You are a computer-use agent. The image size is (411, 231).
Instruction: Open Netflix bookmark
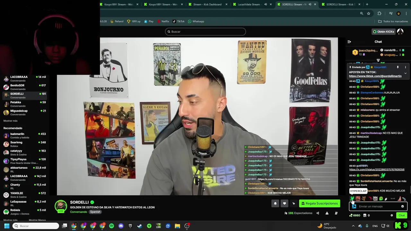(x=163, y=21)
